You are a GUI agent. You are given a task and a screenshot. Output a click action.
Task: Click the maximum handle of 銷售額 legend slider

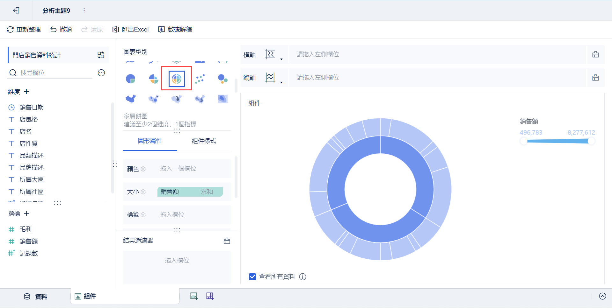coord(591,141)
